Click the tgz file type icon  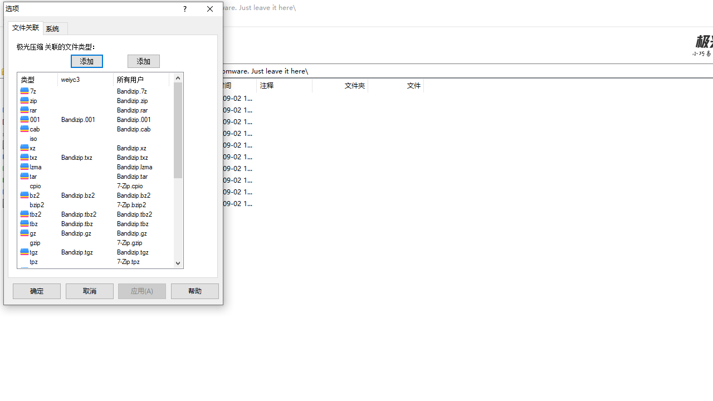point(25,252)
